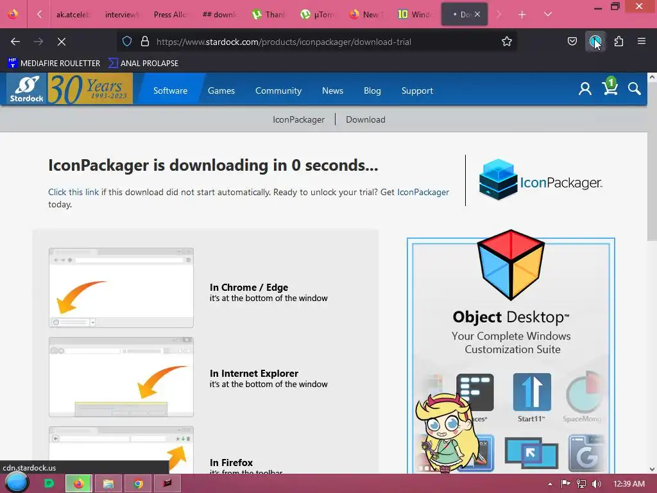Viewport: 657px width, 493px height.
Task: Open Firefox from the taskbar
Action: click(x=78, y=484)
